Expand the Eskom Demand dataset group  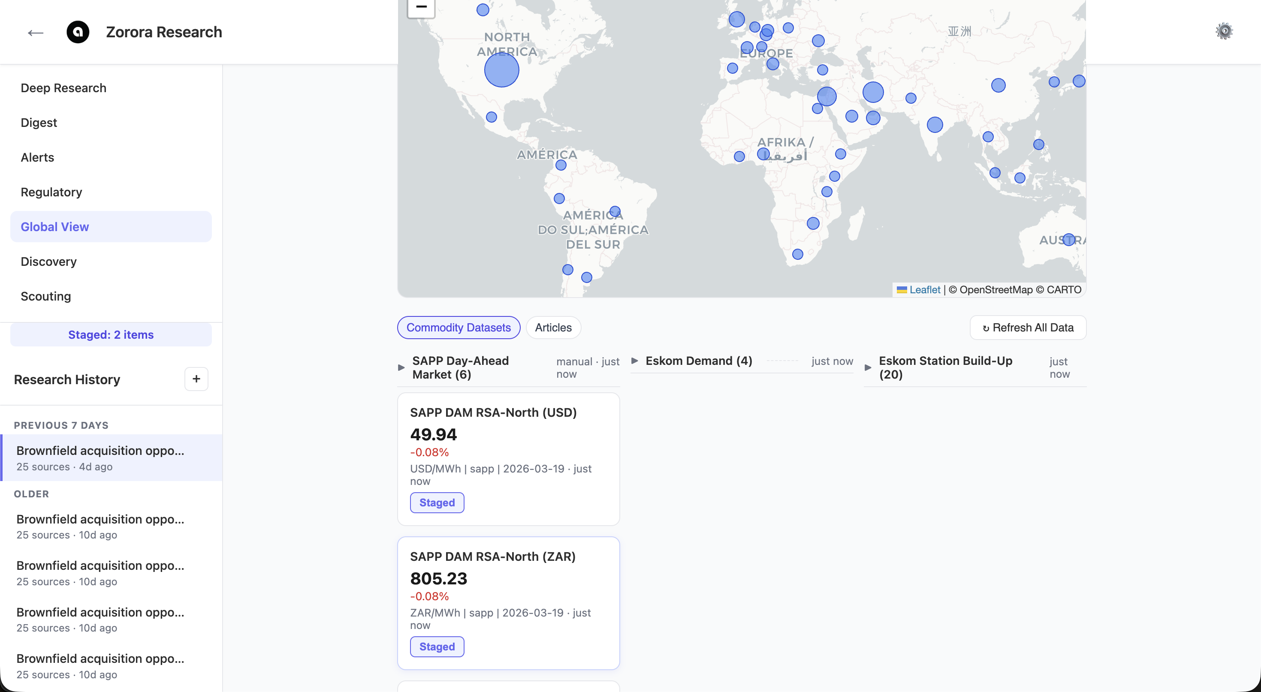click(635, 361)
